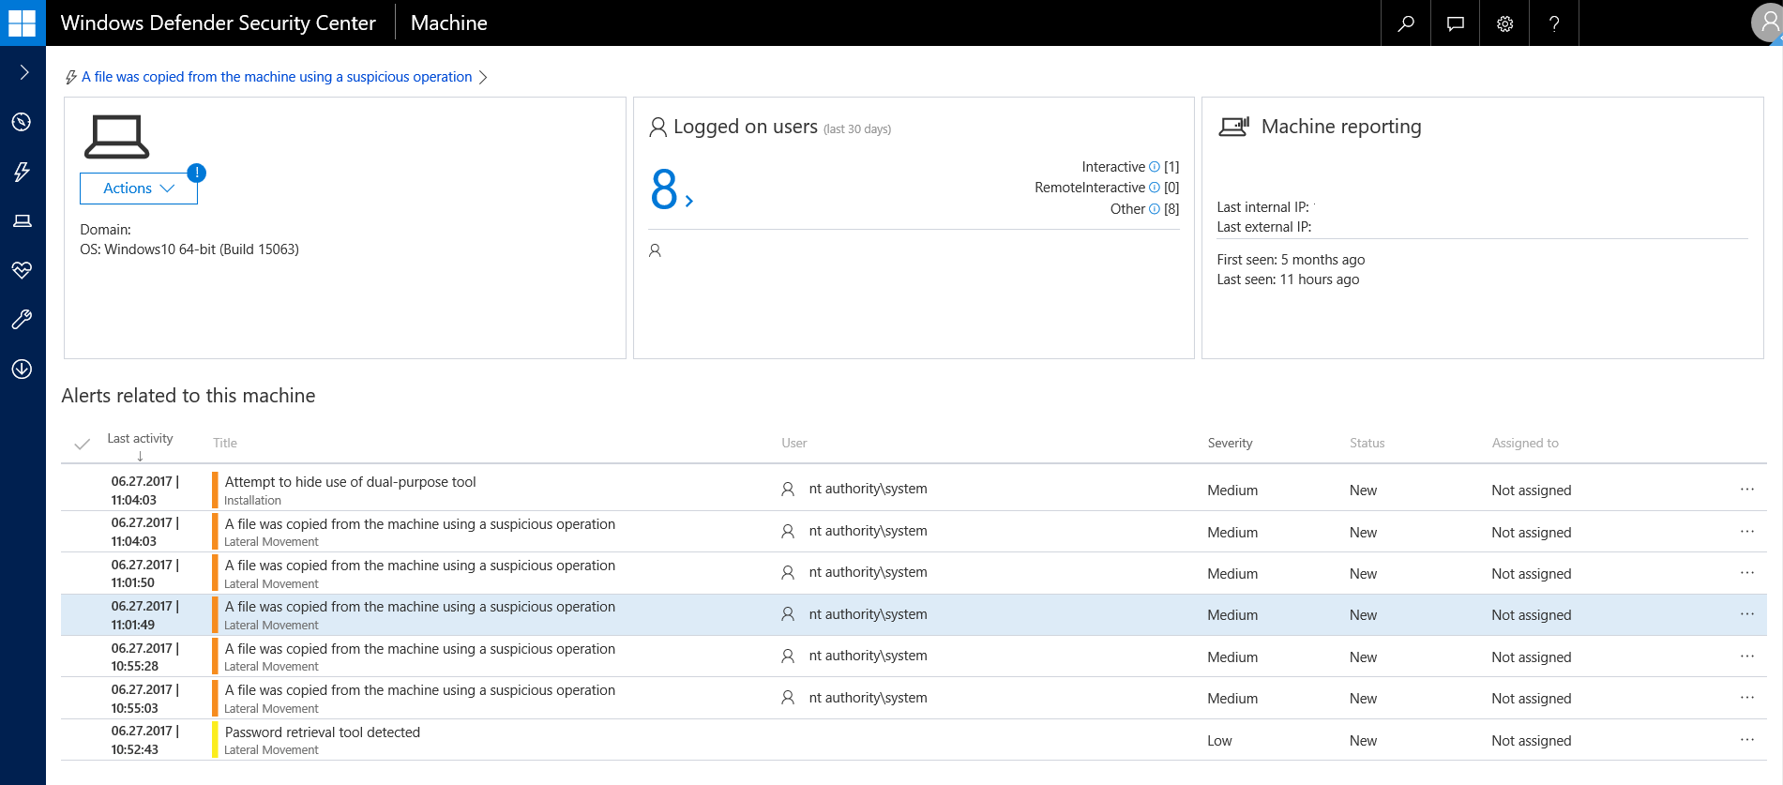Open the alerts lightning icon in sidebar

pyautogui.click(x=22, y=172)
